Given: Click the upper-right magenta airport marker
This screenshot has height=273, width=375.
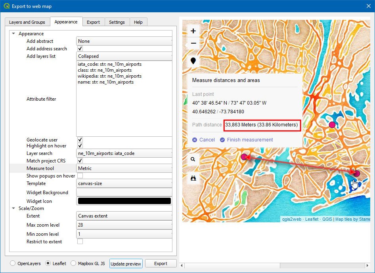Looking at the screenshot, I should (x=332, y=125).
